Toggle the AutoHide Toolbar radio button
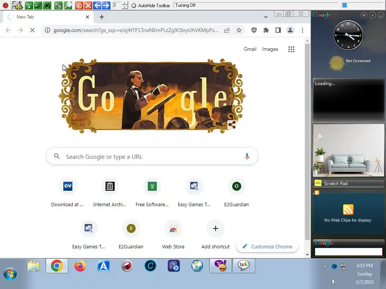386x289 pixels. pos(134,5)
